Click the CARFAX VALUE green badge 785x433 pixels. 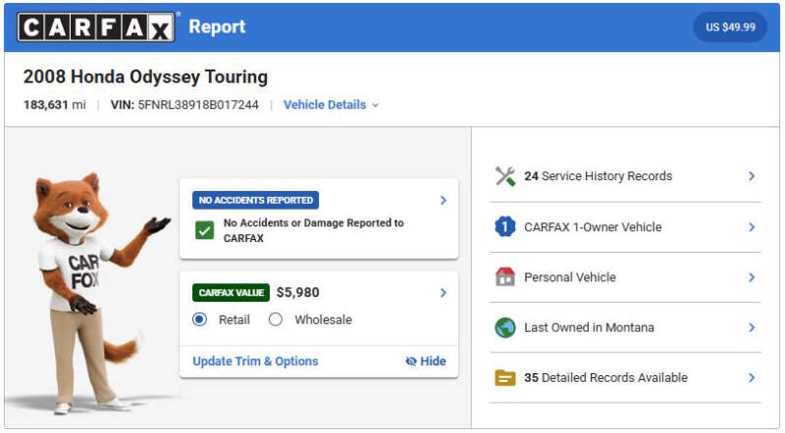(x=231, y=293)
